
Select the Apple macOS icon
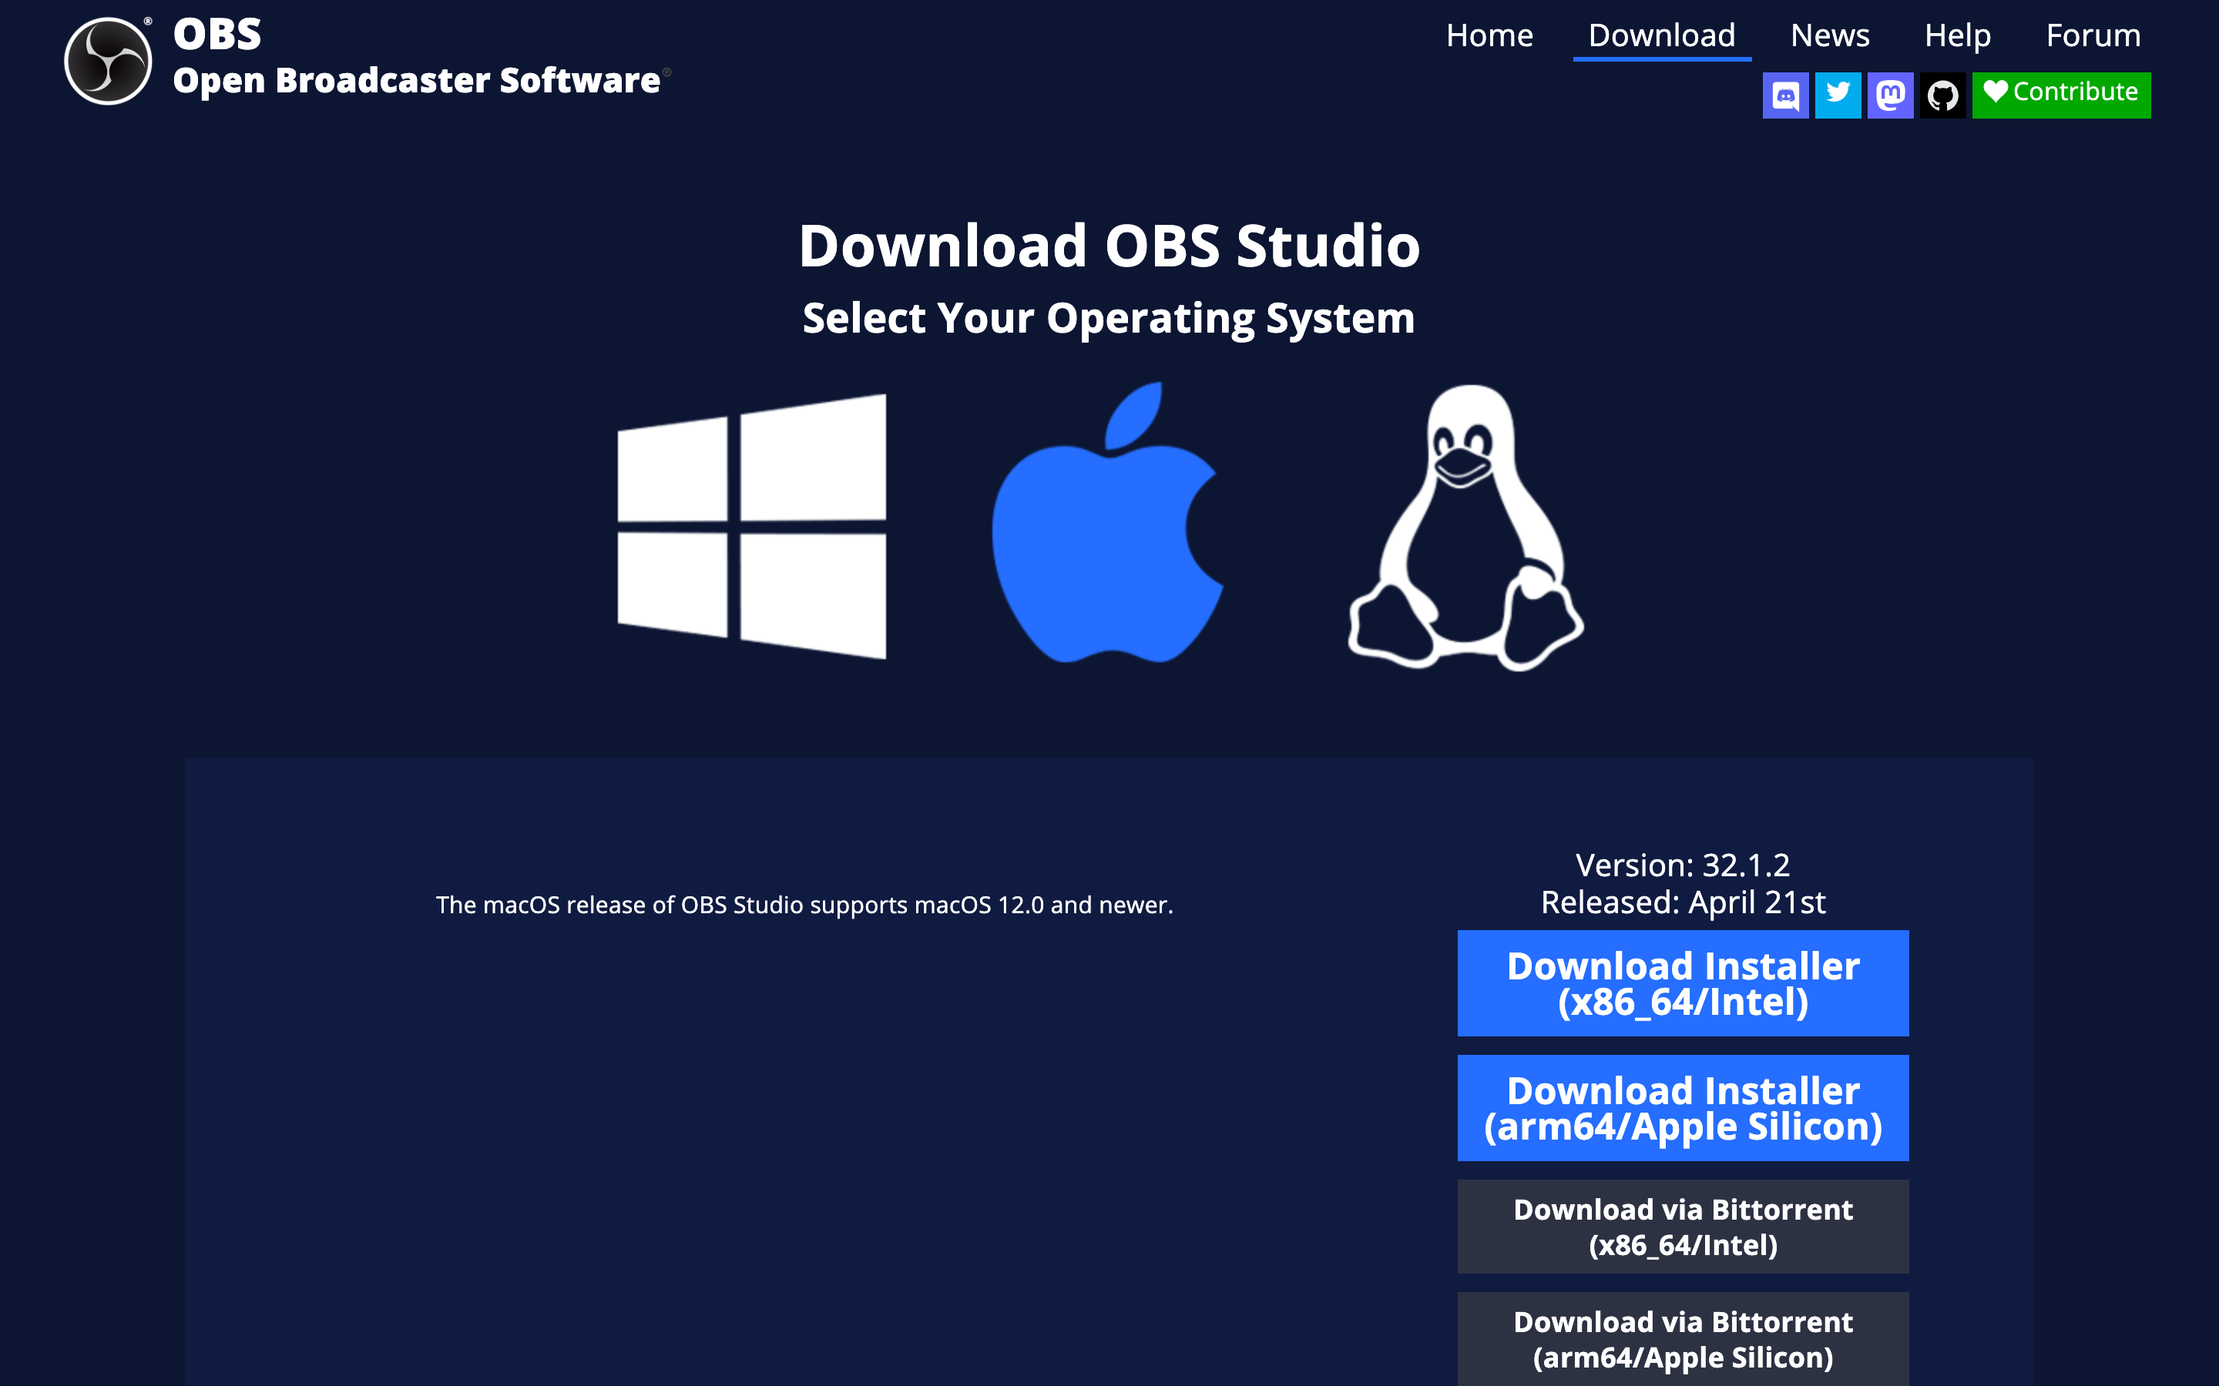1108,523
